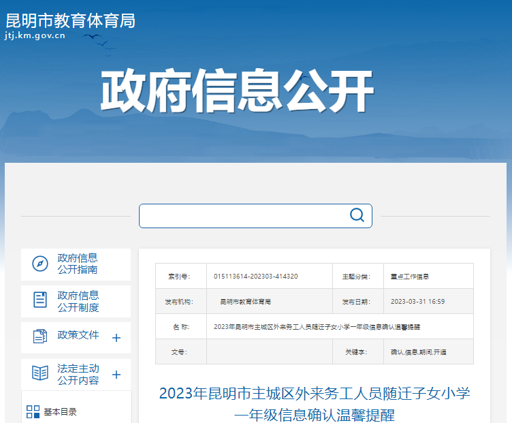Click the document icon beside 政府信息公开制度
Screen dimensions: 512x423
coord(40,300)
